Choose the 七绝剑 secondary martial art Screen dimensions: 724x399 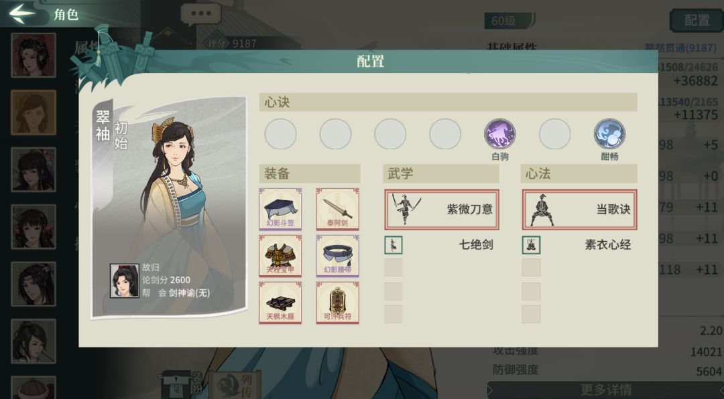[x=439, y=245]
